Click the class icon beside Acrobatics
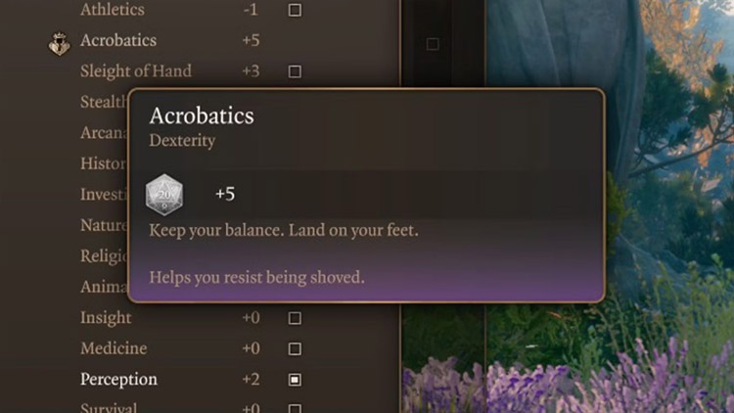Viewport: 734px width, 413px height. [59, 43]
